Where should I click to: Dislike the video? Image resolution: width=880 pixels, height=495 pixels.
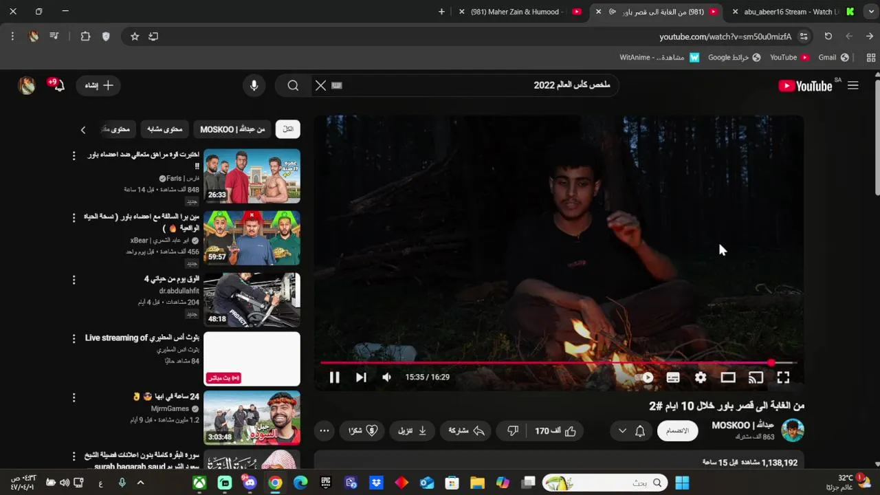(x=512, y=431)
